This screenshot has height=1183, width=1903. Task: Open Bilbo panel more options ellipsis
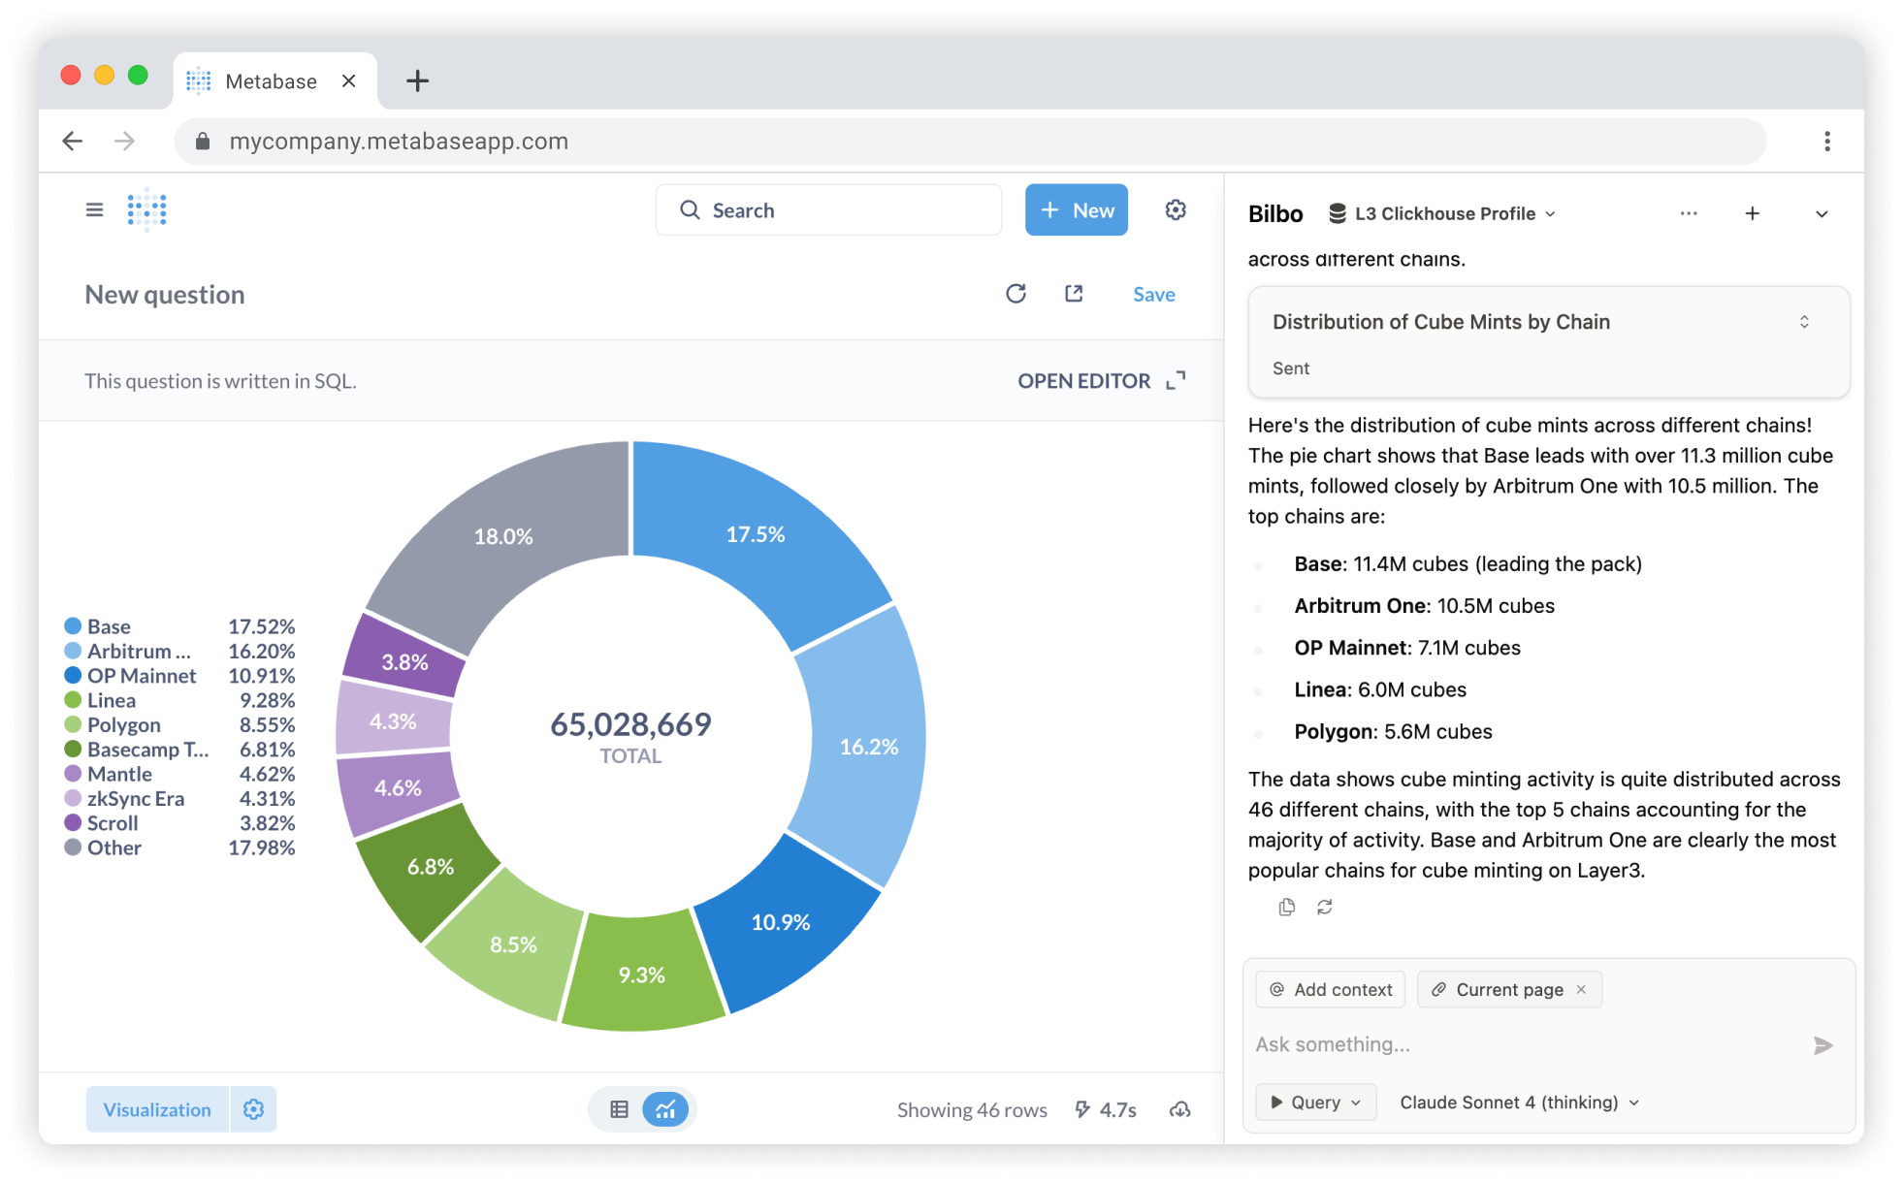tap(1689, 213)
